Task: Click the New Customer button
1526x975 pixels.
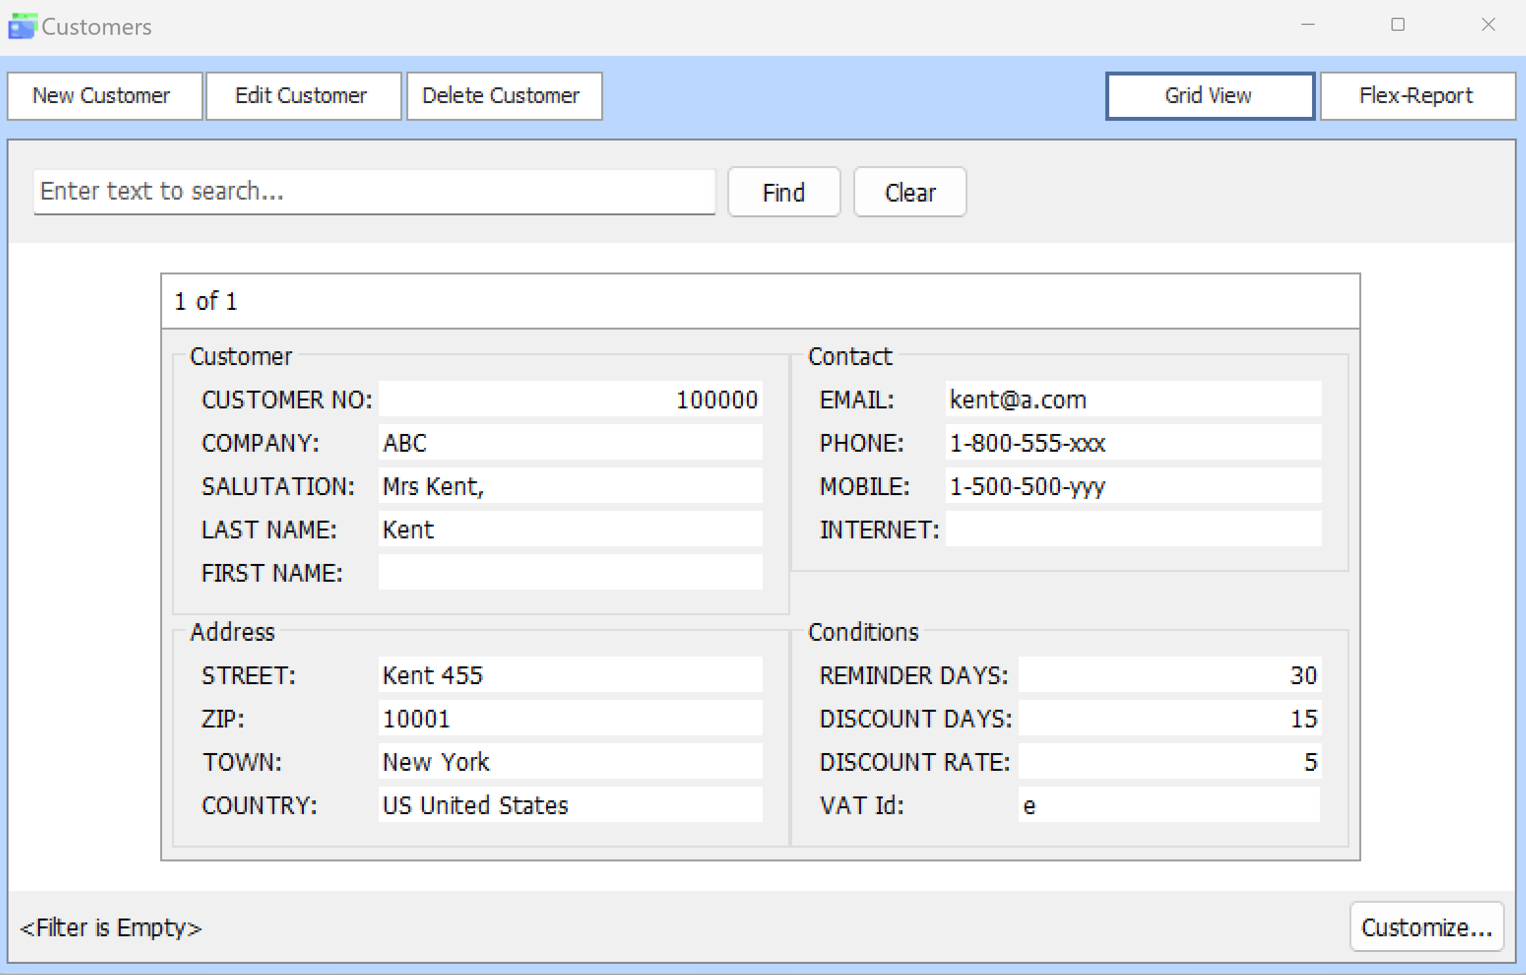Action: click(104, 96)
